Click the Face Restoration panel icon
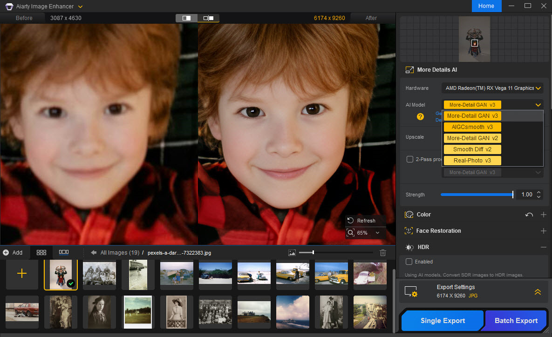Screen dimensions: 552x337 pos(409,230)
